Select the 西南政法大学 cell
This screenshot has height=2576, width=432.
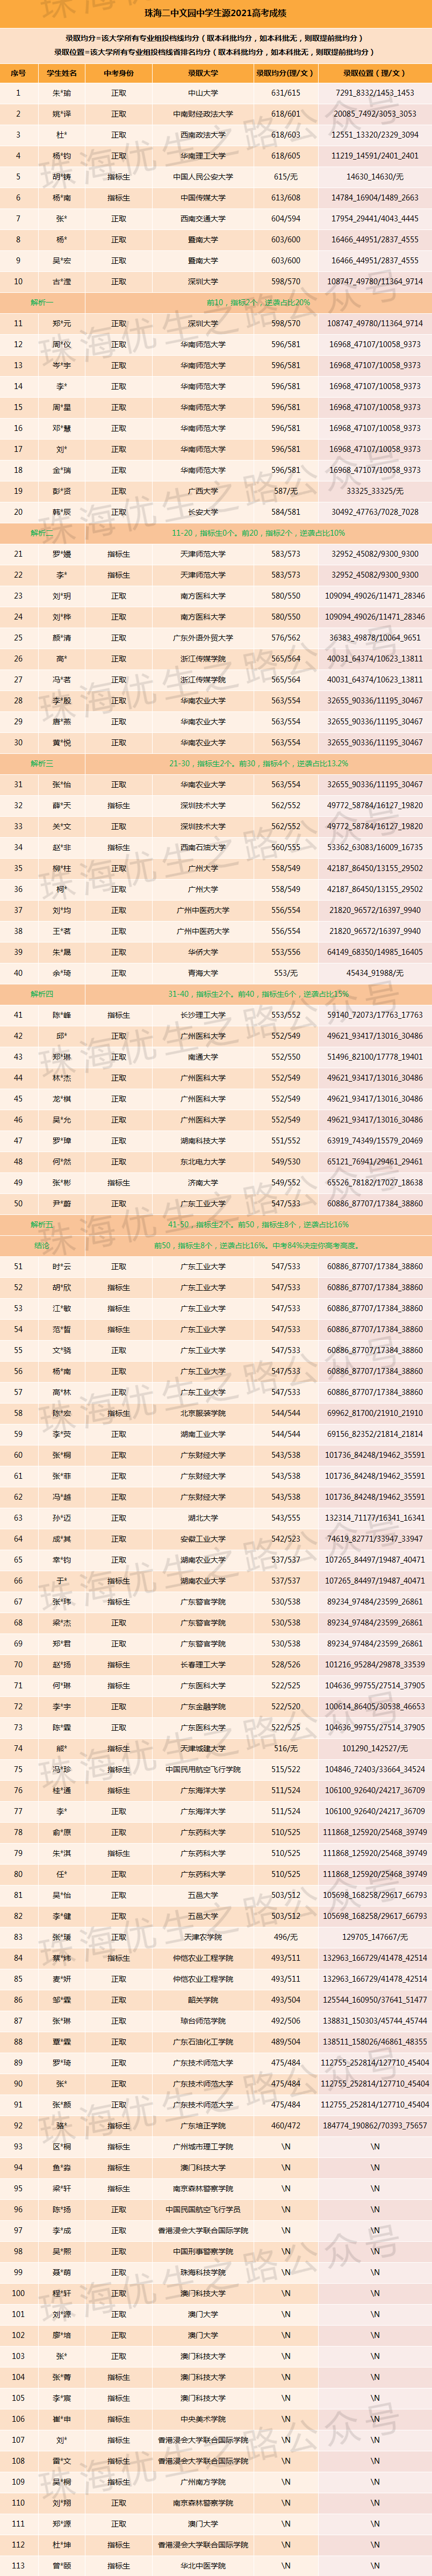[203, 135]
